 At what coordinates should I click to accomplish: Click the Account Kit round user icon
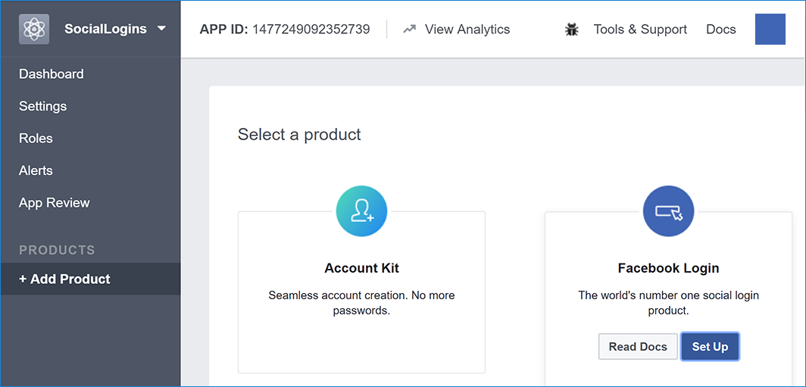tap(361, 212)
